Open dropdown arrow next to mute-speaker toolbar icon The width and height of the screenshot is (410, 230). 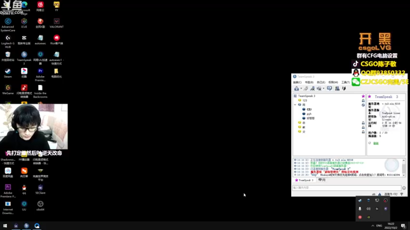[x=324, y=88]
